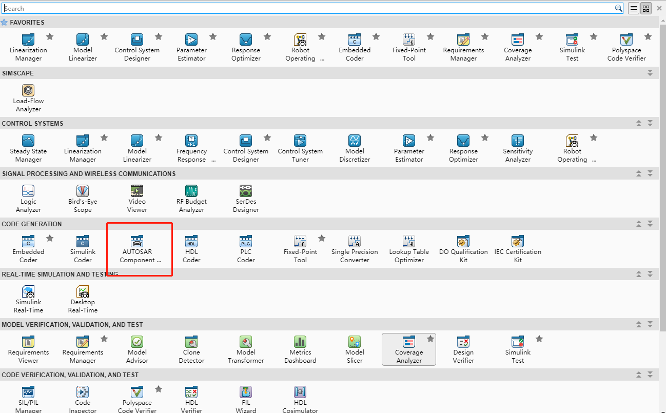
Task: Open Model Transformer app
Action: click(x=246, y=349)
